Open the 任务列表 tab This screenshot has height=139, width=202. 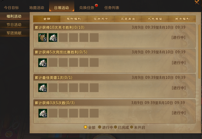tap(112, 8)
